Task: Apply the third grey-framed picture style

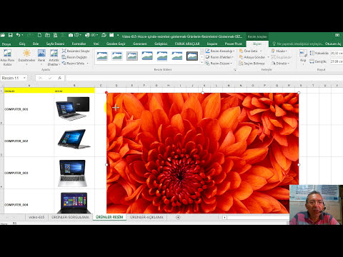Action: pos(132,56)
